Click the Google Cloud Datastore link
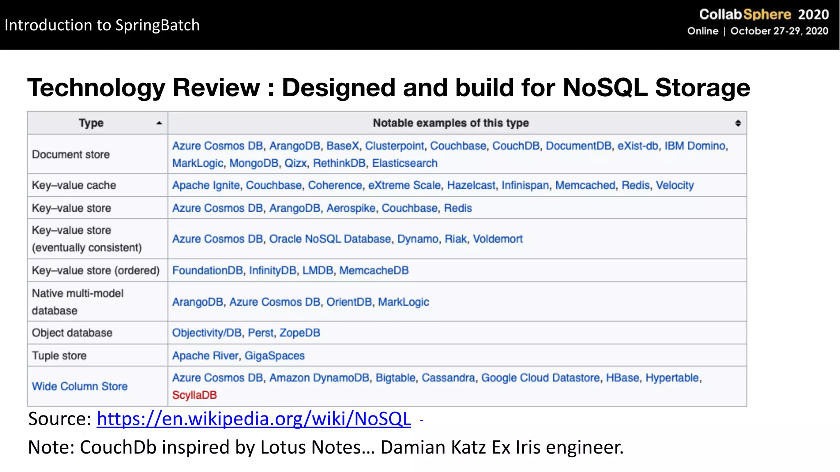 [541, 378]
